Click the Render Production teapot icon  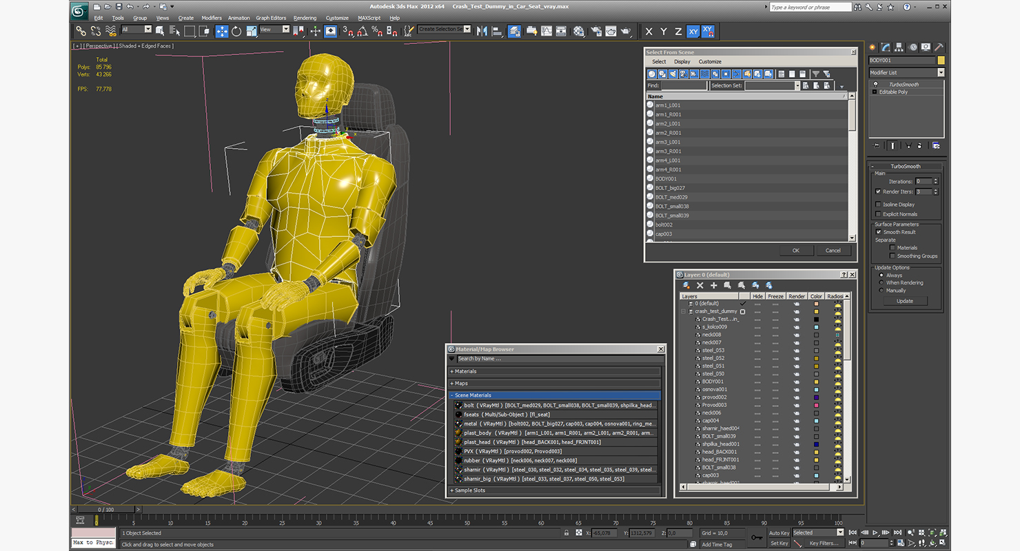[625, 31]
